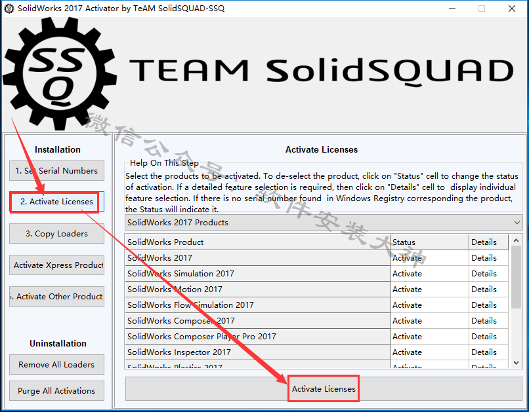Toggle Status cell for SolidWorks 2017
The height and width of the screenshot is (412, 529).
429,258
